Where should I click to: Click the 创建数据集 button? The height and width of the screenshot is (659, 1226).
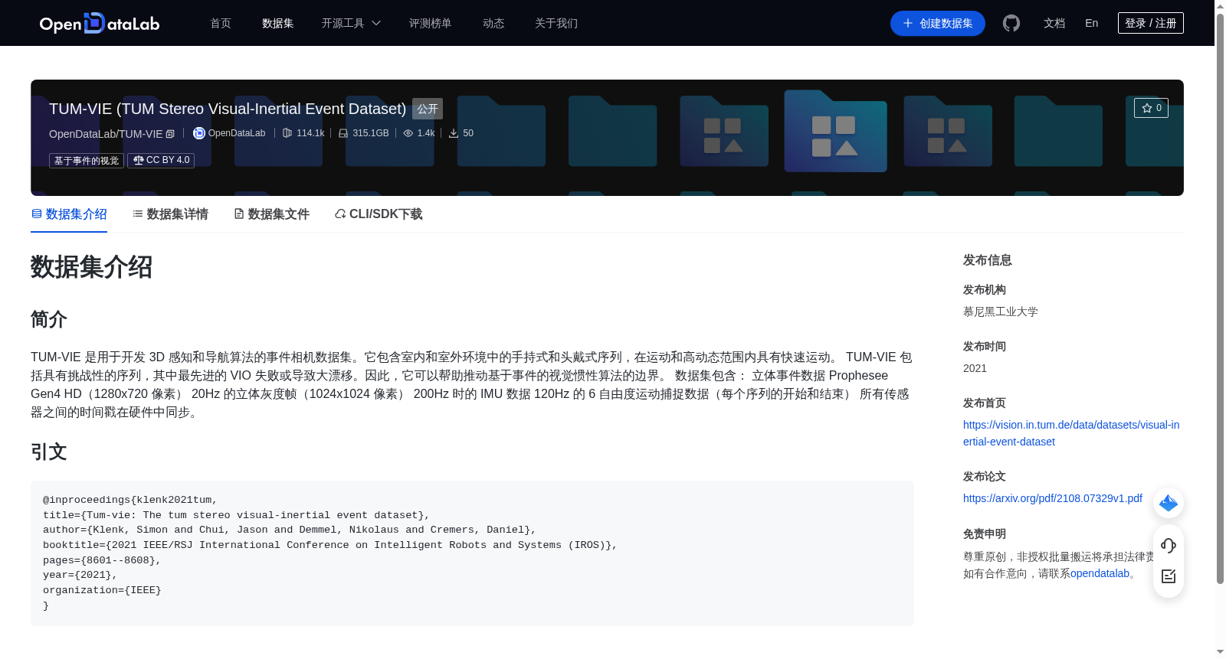pos(938,23)
